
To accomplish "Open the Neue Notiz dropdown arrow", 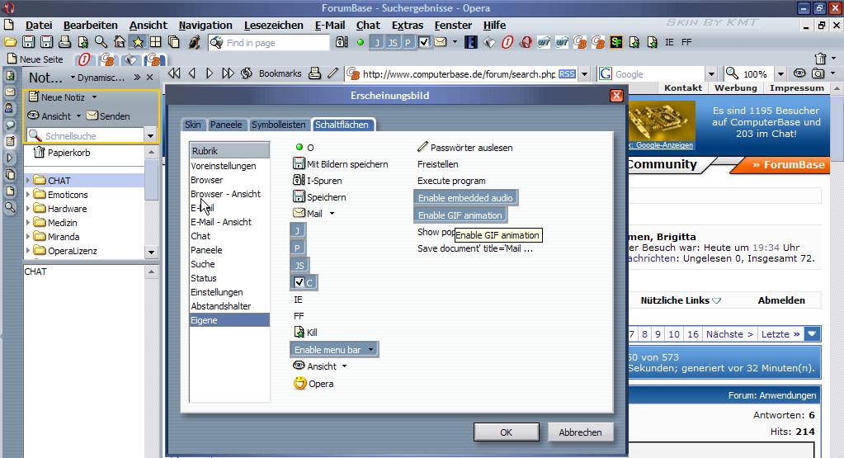I will coord(94,97).
